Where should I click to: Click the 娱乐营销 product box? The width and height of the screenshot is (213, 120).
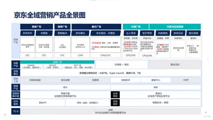click(193, 33)
